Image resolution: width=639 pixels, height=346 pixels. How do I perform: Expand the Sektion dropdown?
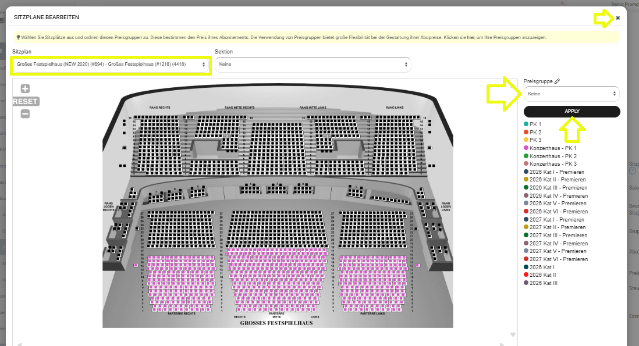click(x=313, y=65)
